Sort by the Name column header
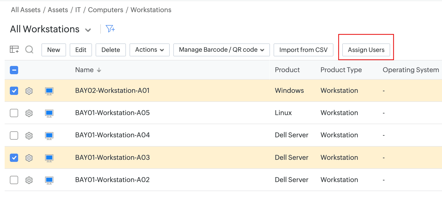This screenshot has width=442, height=211. (84, 70)
